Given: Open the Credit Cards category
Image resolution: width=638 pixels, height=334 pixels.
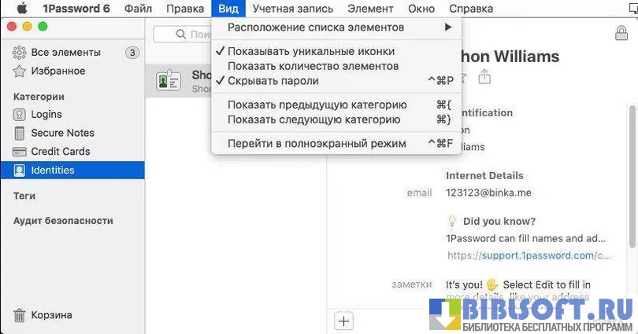Looking at the screenshot, I should (x=60, y=151).
